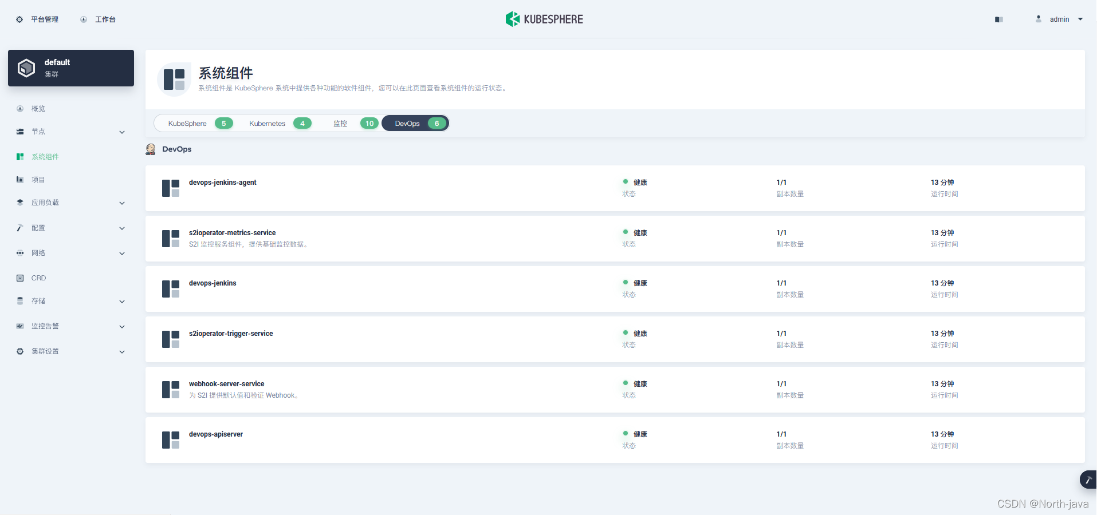Click the s2ioperator-trigger-service component icon

[171, 339]
